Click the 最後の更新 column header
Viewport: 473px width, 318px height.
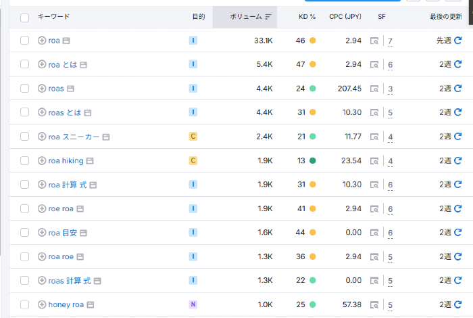[446, 17]
